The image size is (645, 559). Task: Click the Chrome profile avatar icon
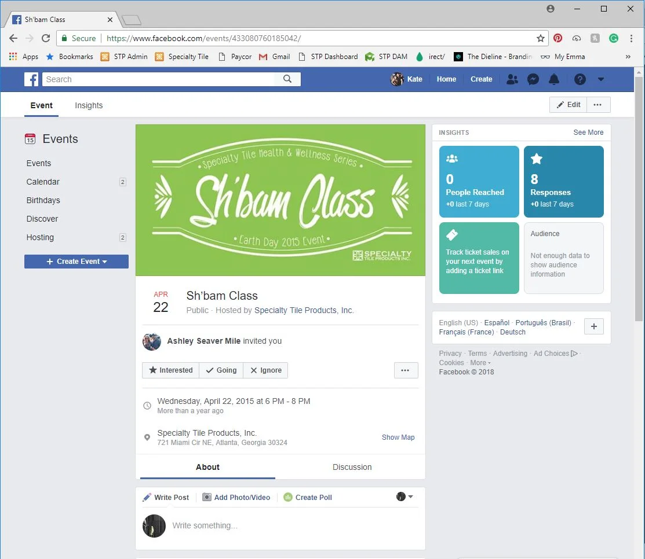(x=551, y=9)
